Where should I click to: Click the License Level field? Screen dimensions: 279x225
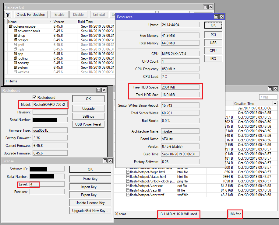[47, 184]
